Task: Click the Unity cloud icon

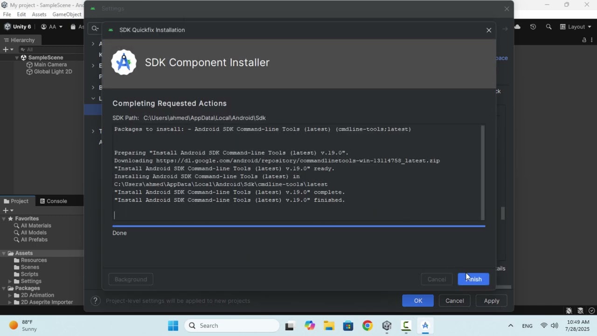Action: [517, 27]
